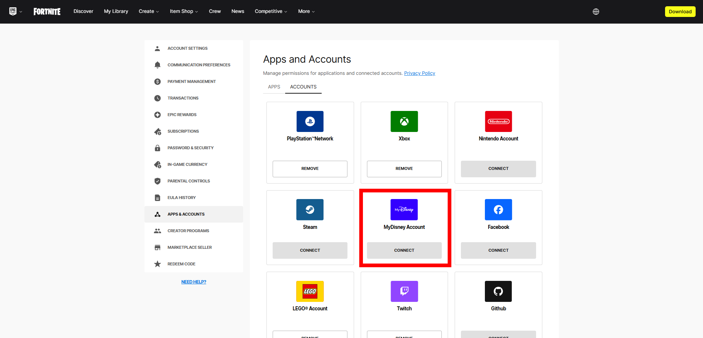
Task: Switch to the APPS tab
Action: [x=274, y=87]
